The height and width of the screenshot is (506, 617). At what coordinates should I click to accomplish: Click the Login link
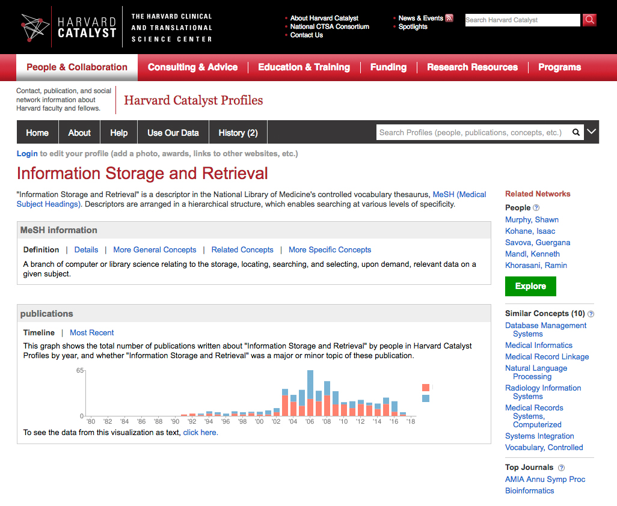(27, 154)
